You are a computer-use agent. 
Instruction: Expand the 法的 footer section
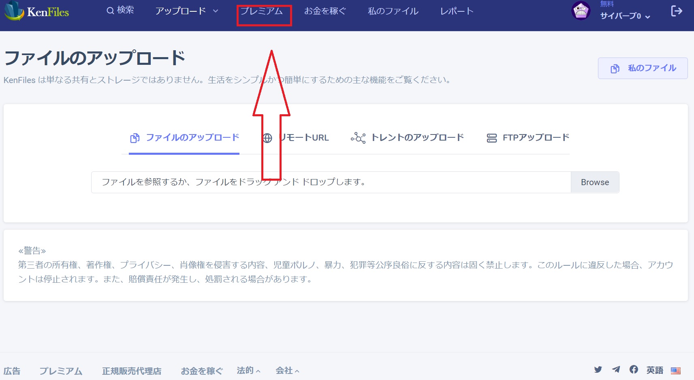(248, 370)
